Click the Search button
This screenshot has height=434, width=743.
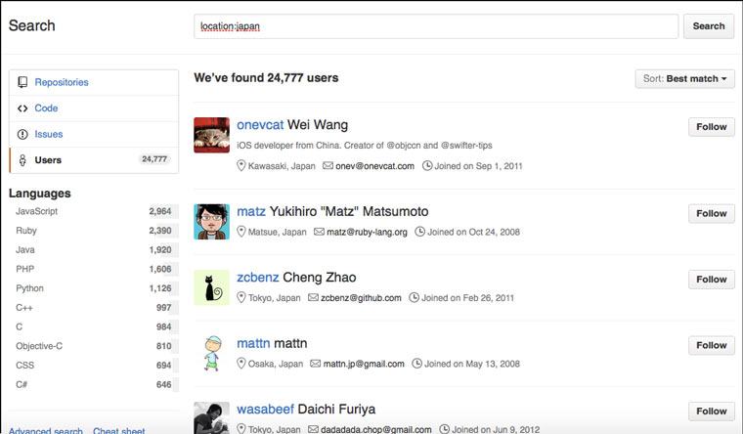pos(709,26)
